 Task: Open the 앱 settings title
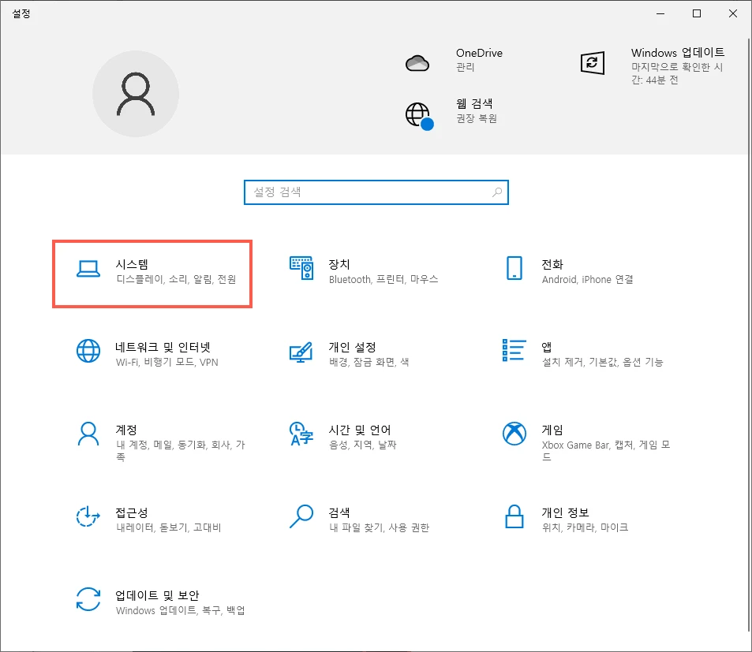point(547,347)
